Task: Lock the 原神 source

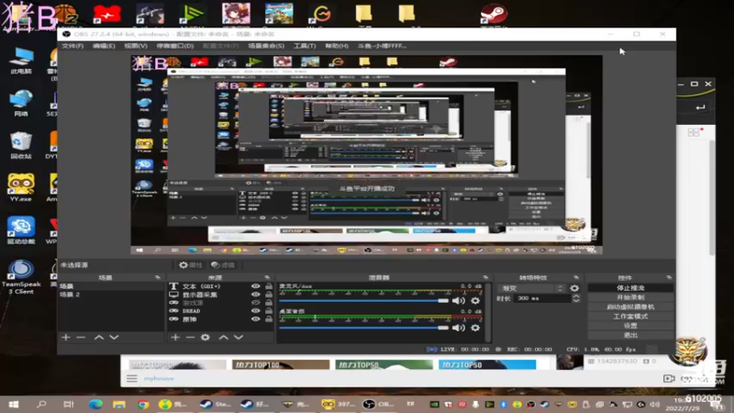Action: pyautogui.click(x=269, y=319)
